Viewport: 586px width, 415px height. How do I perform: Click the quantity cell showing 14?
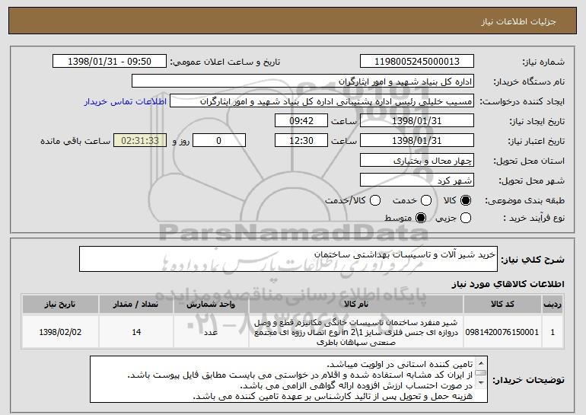(x=136, y=332)
